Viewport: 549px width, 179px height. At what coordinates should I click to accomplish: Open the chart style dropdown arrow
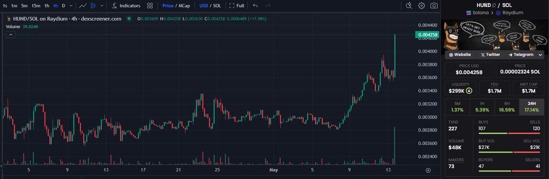(101, 6)
